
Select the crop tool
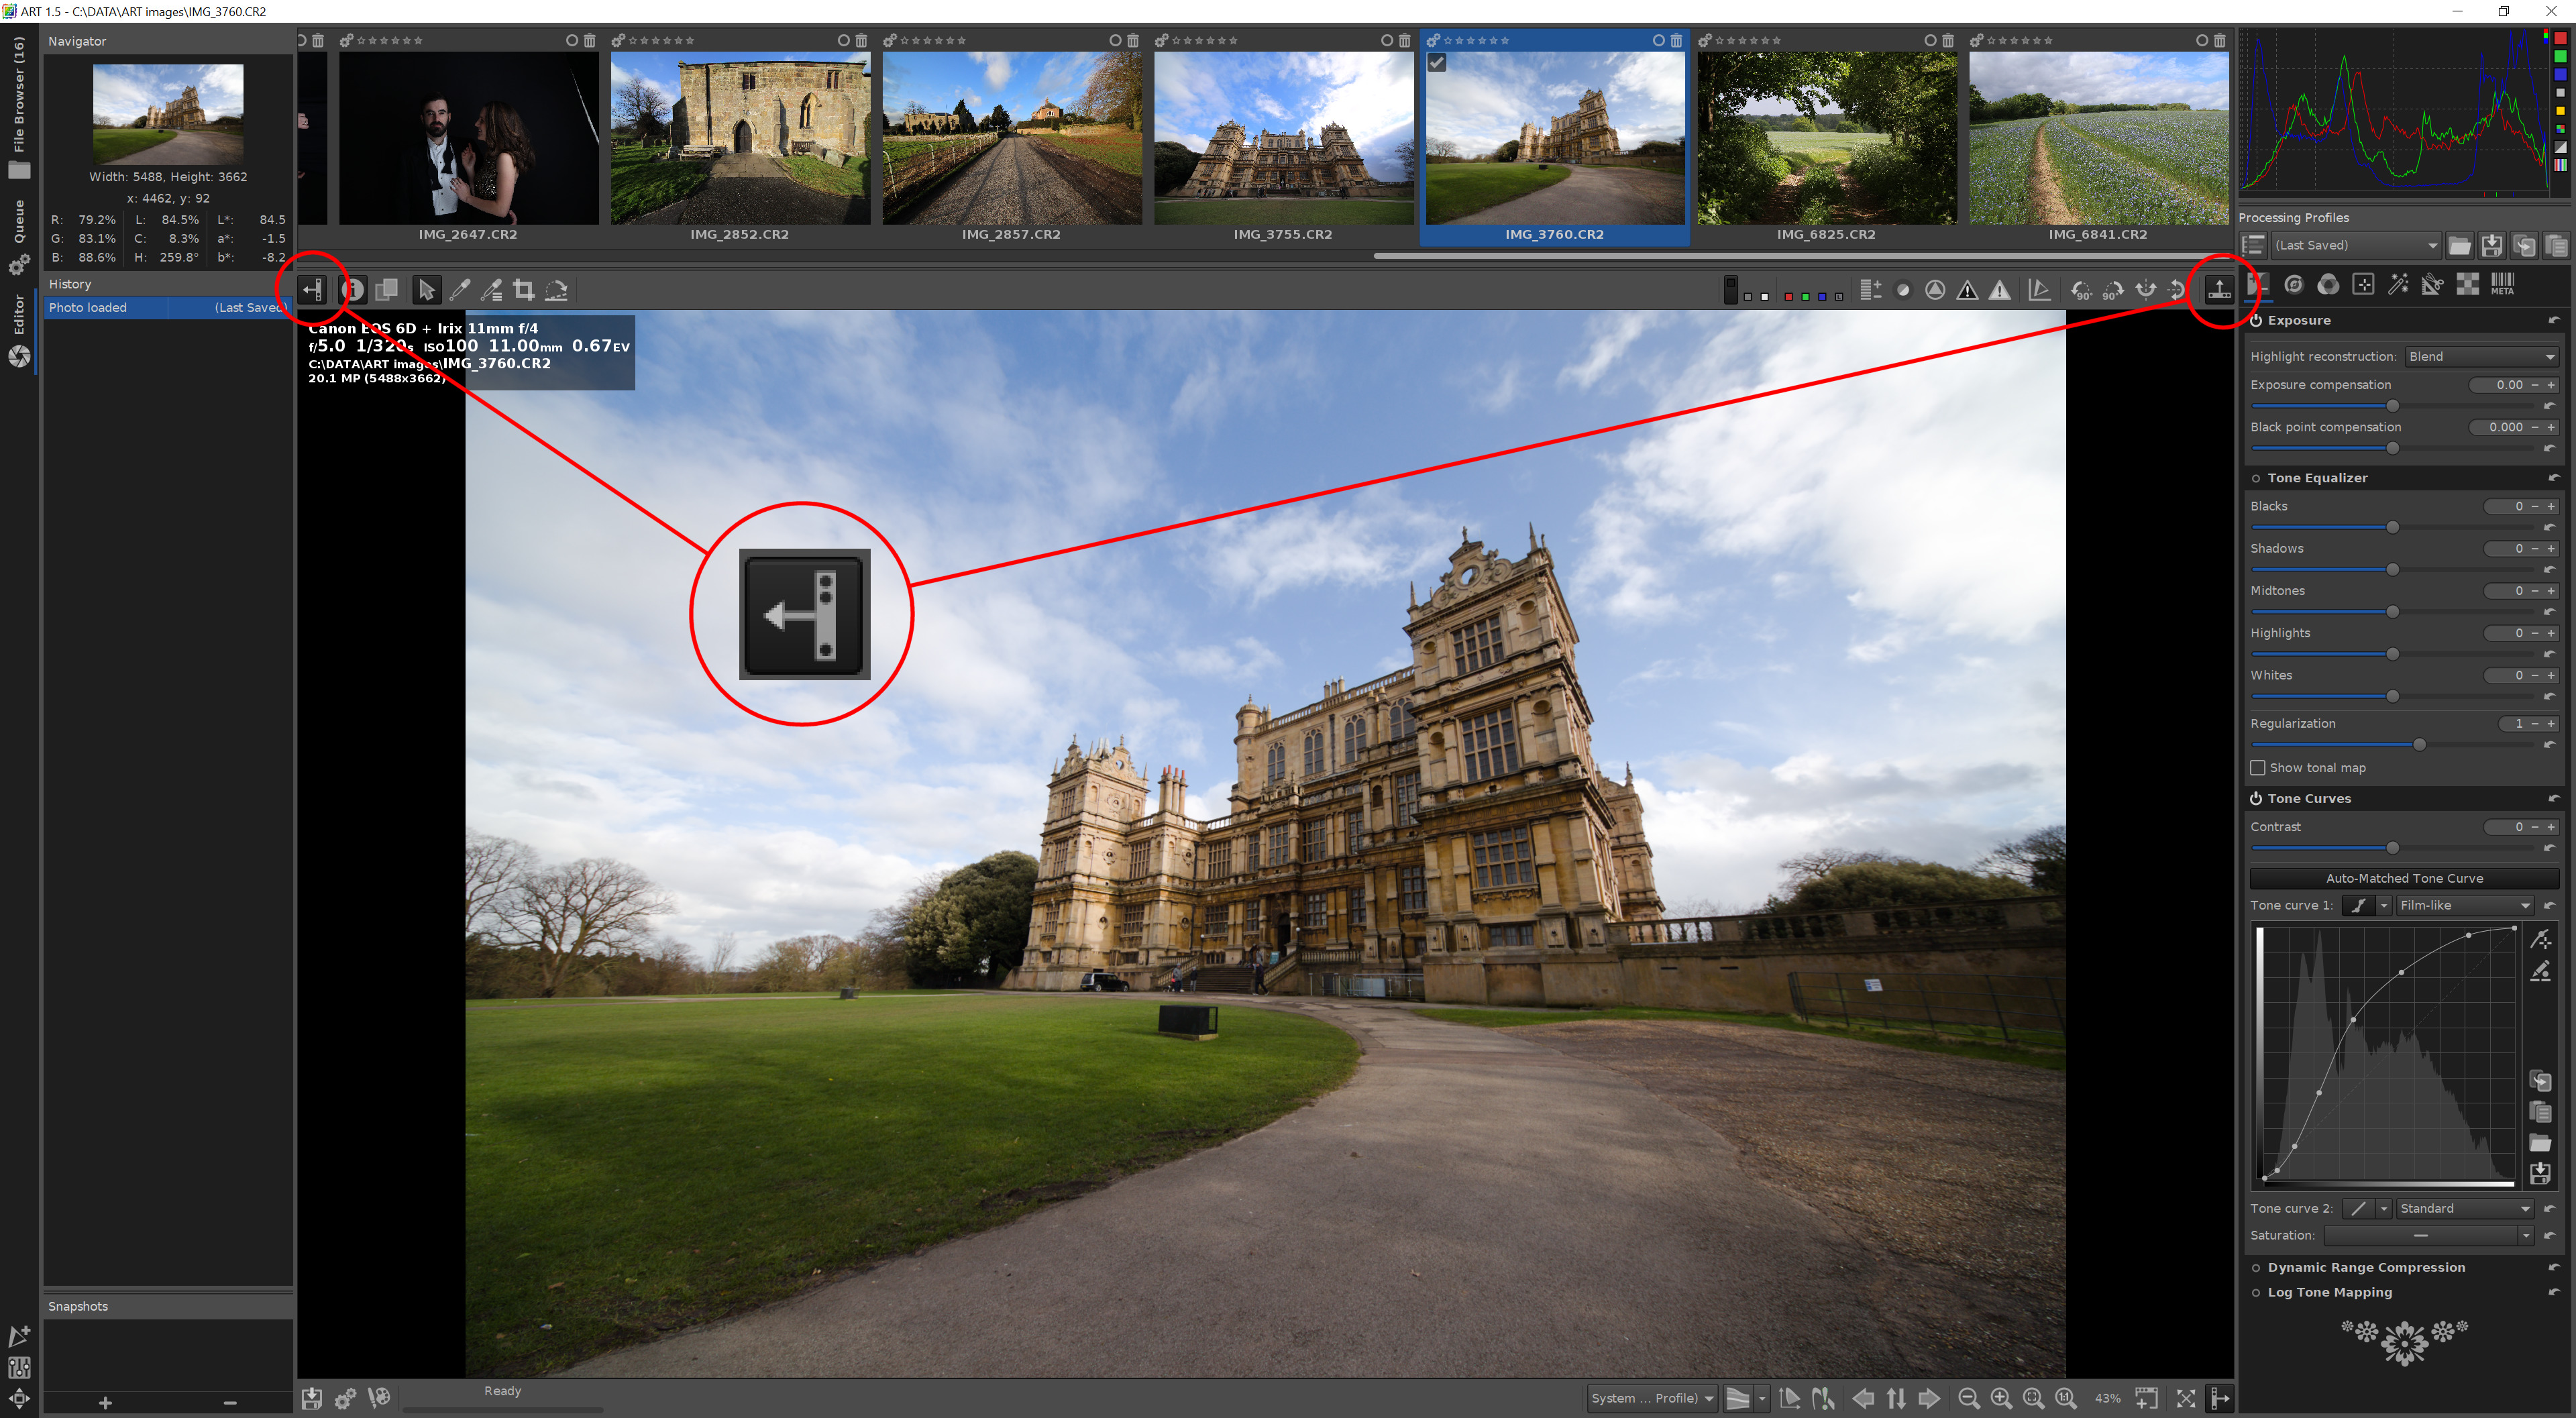523,290
